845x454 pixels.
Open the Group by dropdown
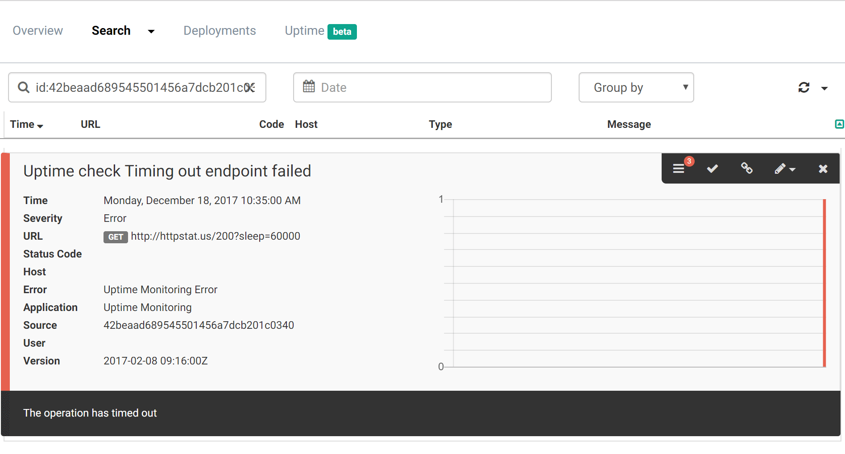click(x=635, y=87)
